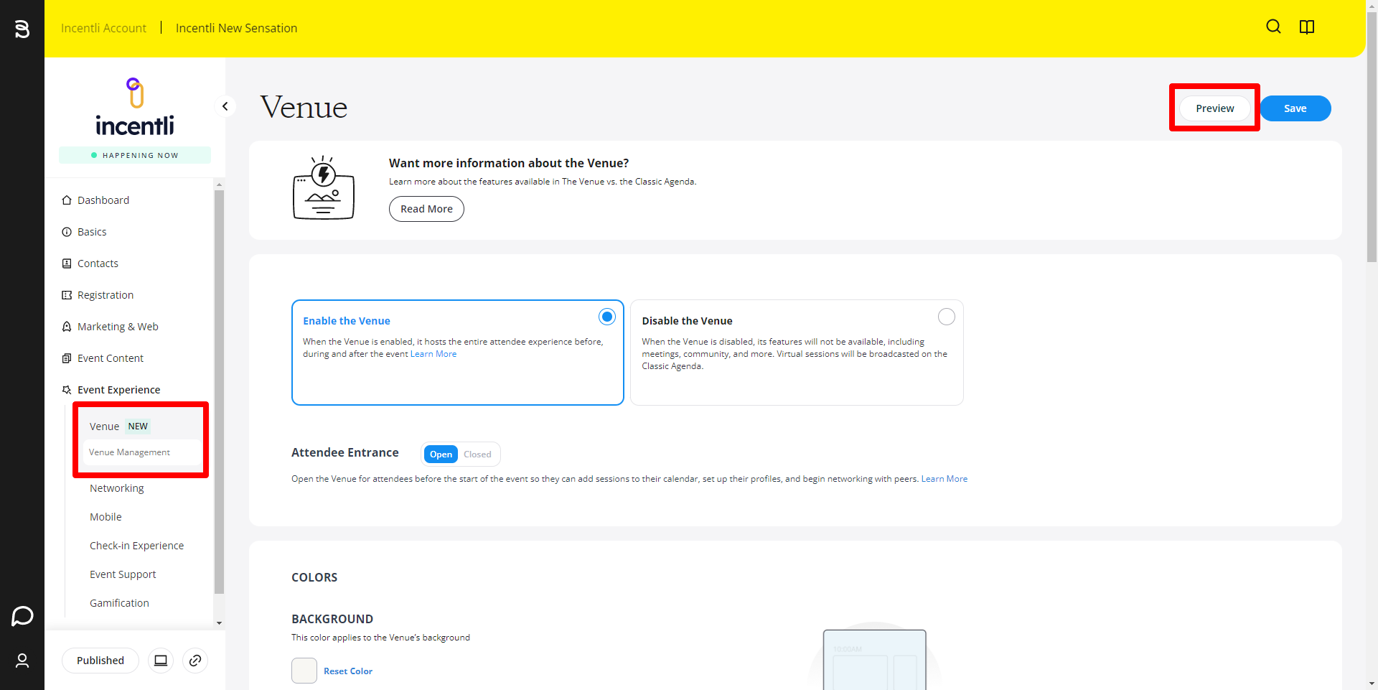Viewport: 1378px width, 690px height.
Task: Click the Preview button
Action: pyautogui.click(x=1215, y=108)
